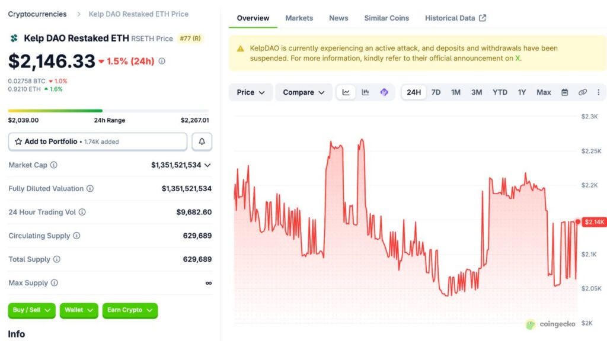Screen dimensions: 607x341
Task: Expand the Market Cap row chevron
Action: 209,165
